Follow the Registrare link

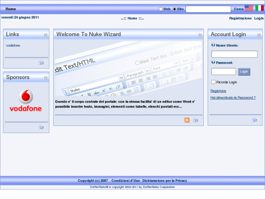(x=218, y=91)
